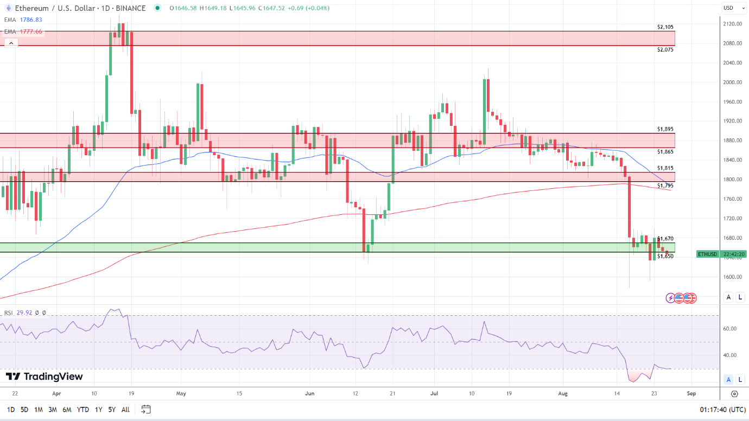Click the 1600.00 price axis tick
Viewport: 749px width, 421px height.
tap(733, 277)
